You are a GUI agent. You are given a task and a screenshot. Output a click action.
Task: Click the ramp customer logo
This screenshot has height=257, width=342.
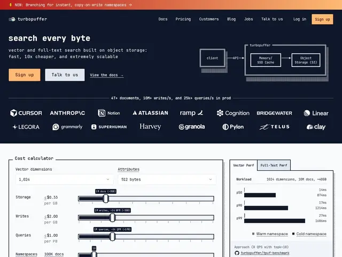click(191, 113)
